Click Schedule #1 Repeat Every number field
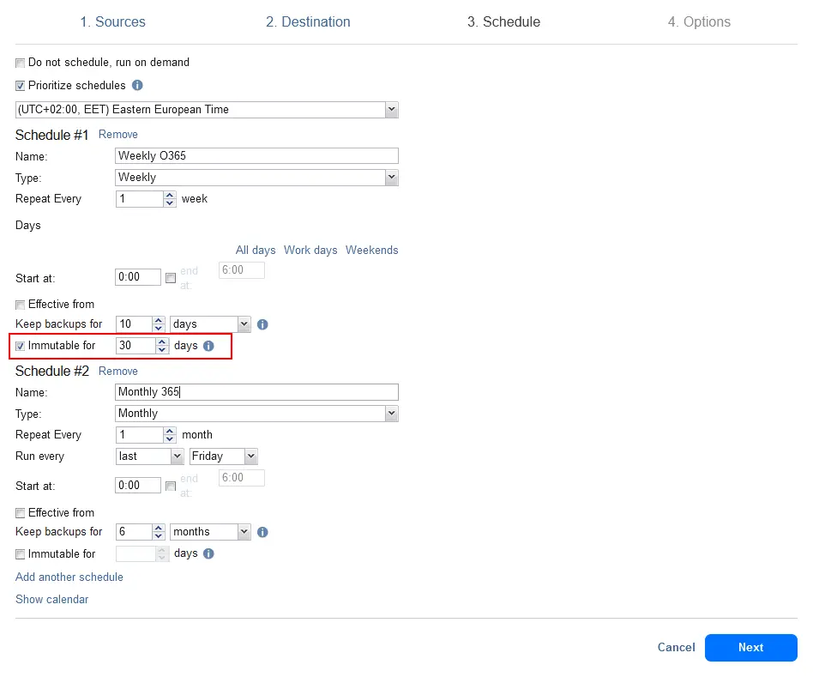Screen dimensions: 813x677 [x=140, y=199]
